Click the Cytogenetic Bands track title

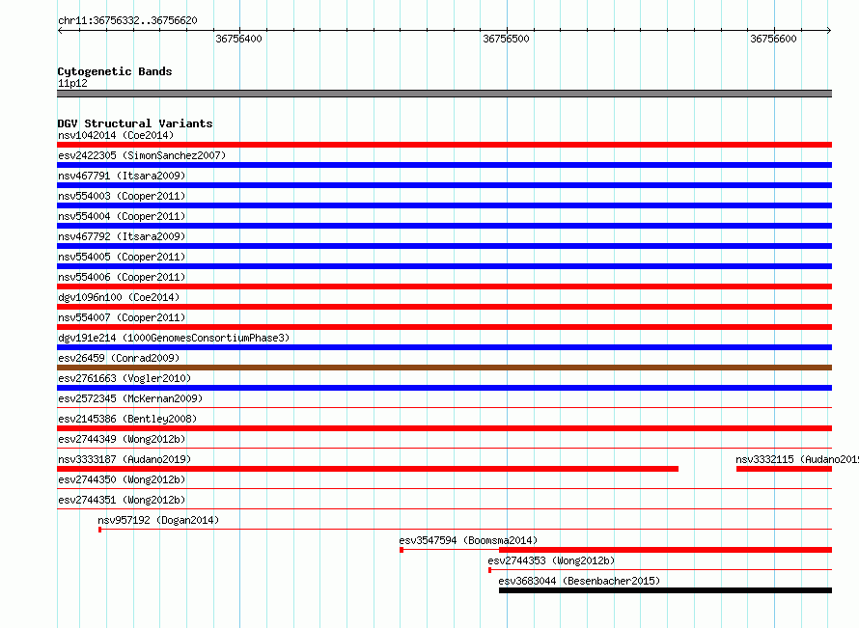[115, 71]
